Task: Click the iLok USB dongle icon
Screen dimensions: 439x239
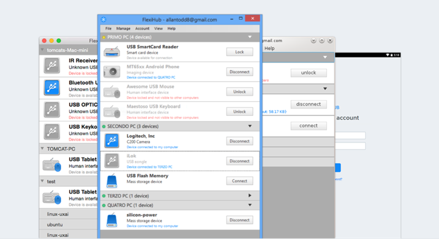Action: pyautogui.click(x=112, y=161)
